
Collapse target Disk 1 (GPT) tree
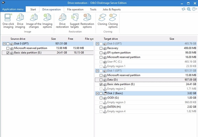[97, 71]
